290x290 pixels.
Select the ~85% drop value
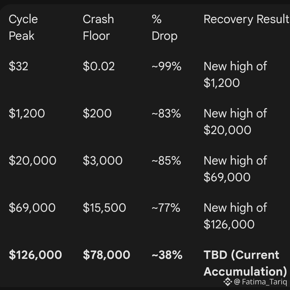[166, 161]
